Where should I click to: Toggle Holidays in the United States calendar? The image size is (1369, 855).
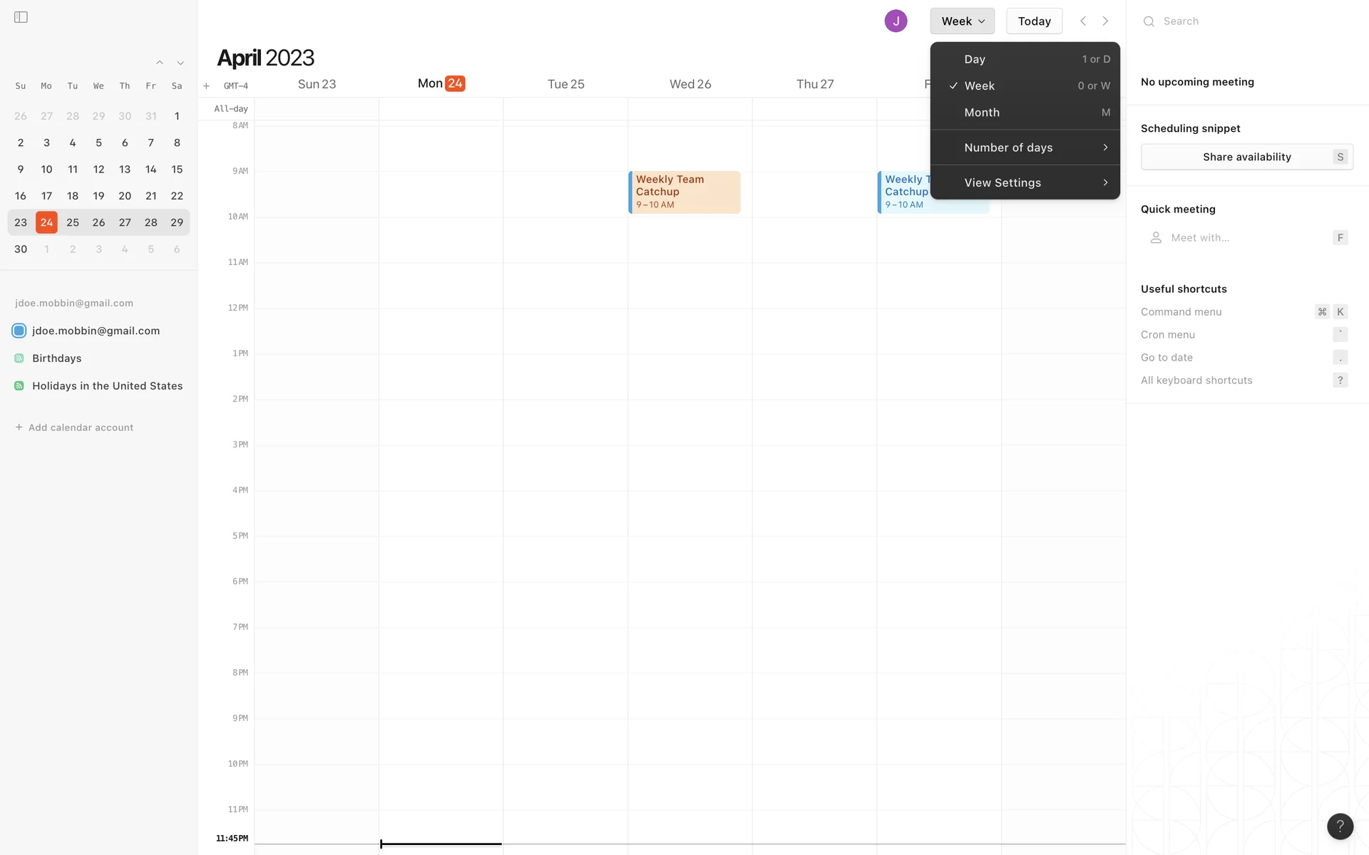(x=19, y=385)
